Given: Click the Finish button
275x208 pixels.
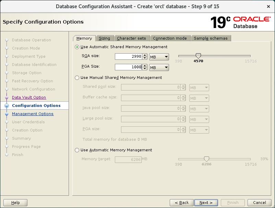Looking at the screenshot, I should [x=233, y=203].
